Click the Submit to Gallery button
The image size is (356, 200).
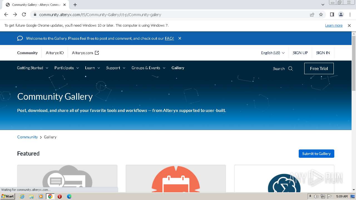click(317, 154)
